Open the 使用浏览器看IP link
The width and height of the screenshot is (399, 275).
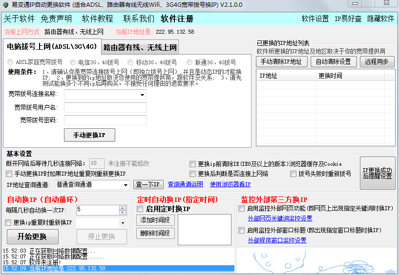pyautogui.click(x=231, y=184)
